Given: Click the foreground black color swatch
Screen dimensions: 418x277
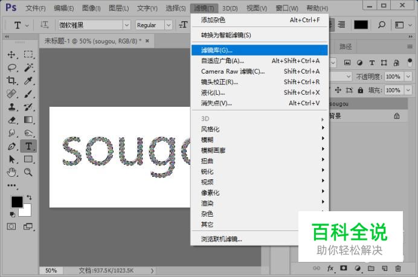Looking at the screenshot, I should [x=17, y=202].
